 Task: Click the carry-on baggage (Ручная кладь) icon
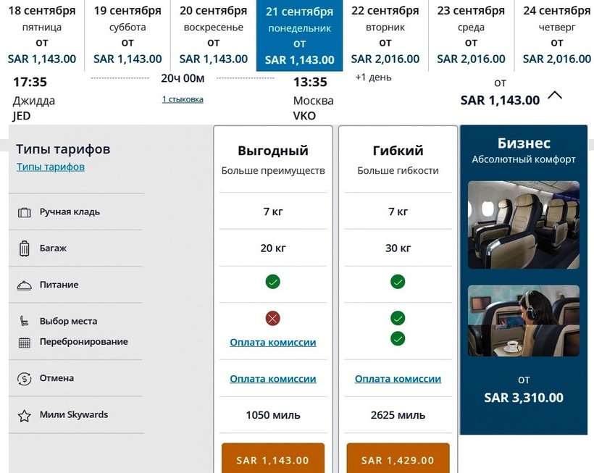click(25, 212)
